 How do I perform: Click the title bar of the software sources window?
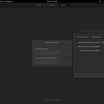(89, 32)
